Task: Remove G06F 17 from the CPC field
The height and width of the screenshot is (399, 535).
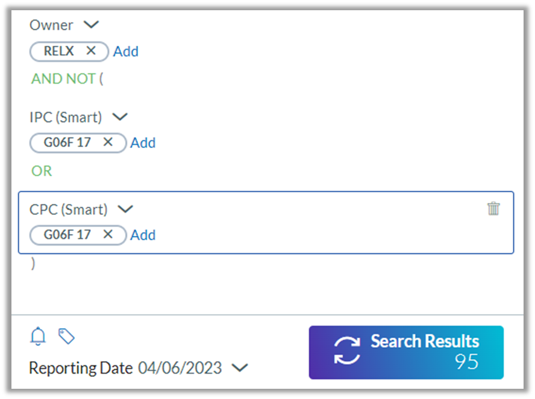Action: click(x=108, y=235)
